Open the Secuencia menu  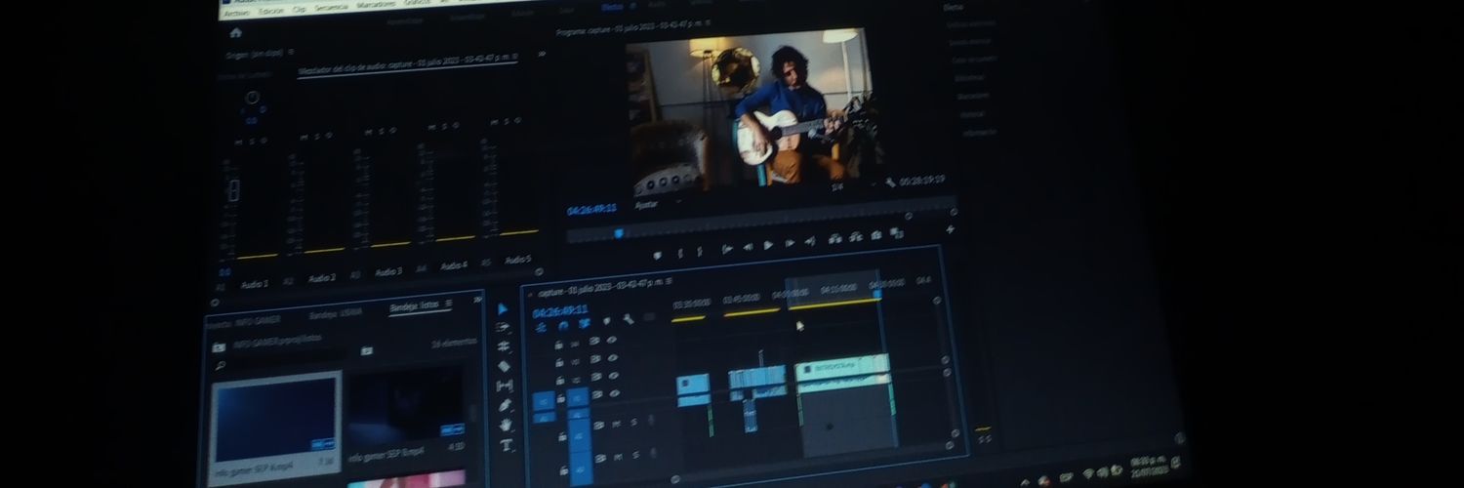click(331, 7)
